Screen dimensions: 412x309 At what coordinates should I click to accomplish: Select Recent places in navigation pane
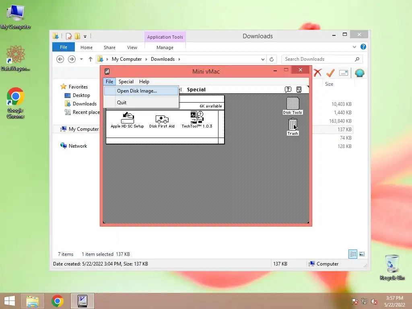pyautogui.click(x=86, y=112)
